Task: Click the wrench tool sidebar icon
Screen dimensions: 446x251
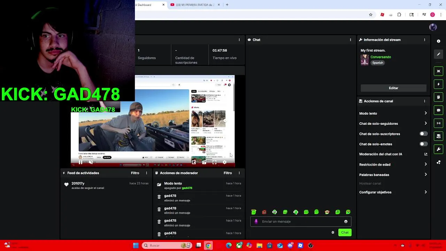Action: 438,149
